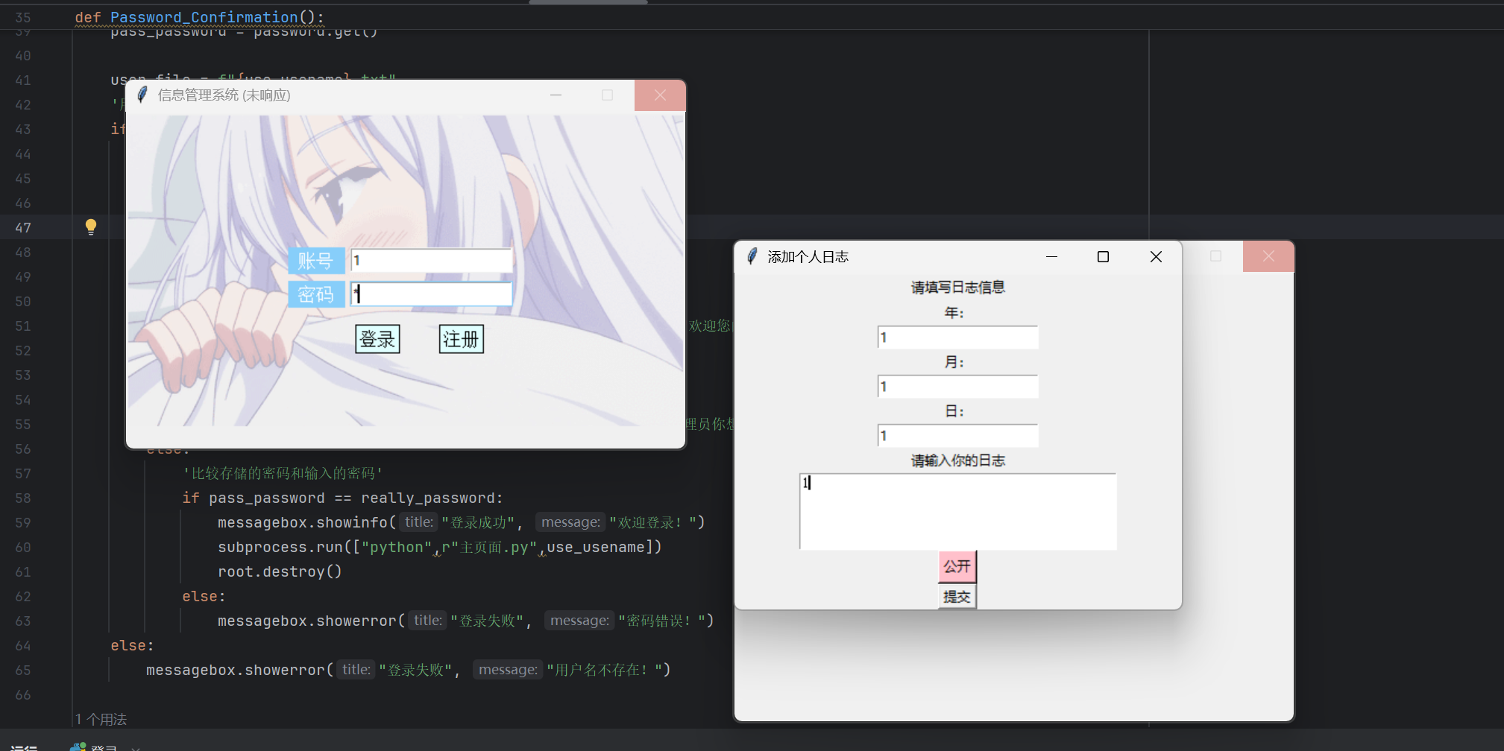The image size is (1504, 751).
Task: Click the 年: label in log window
Action: (954, 313)
